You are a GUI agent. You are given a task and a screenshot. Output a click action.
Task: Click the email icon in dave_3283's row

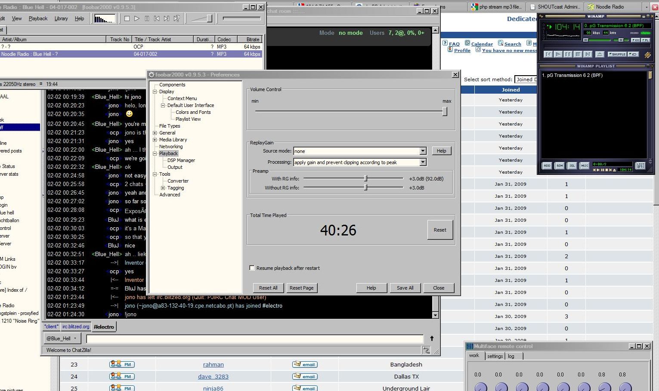click(305, 376)
